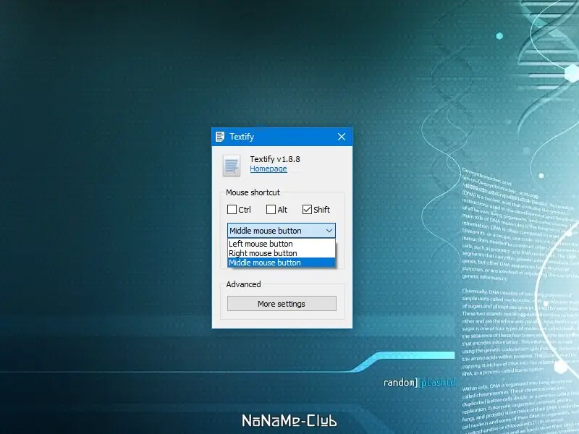Click the Mouse shortcut group label
The height and width of the screenshot is (434, 579).
[x=253, y=192]
